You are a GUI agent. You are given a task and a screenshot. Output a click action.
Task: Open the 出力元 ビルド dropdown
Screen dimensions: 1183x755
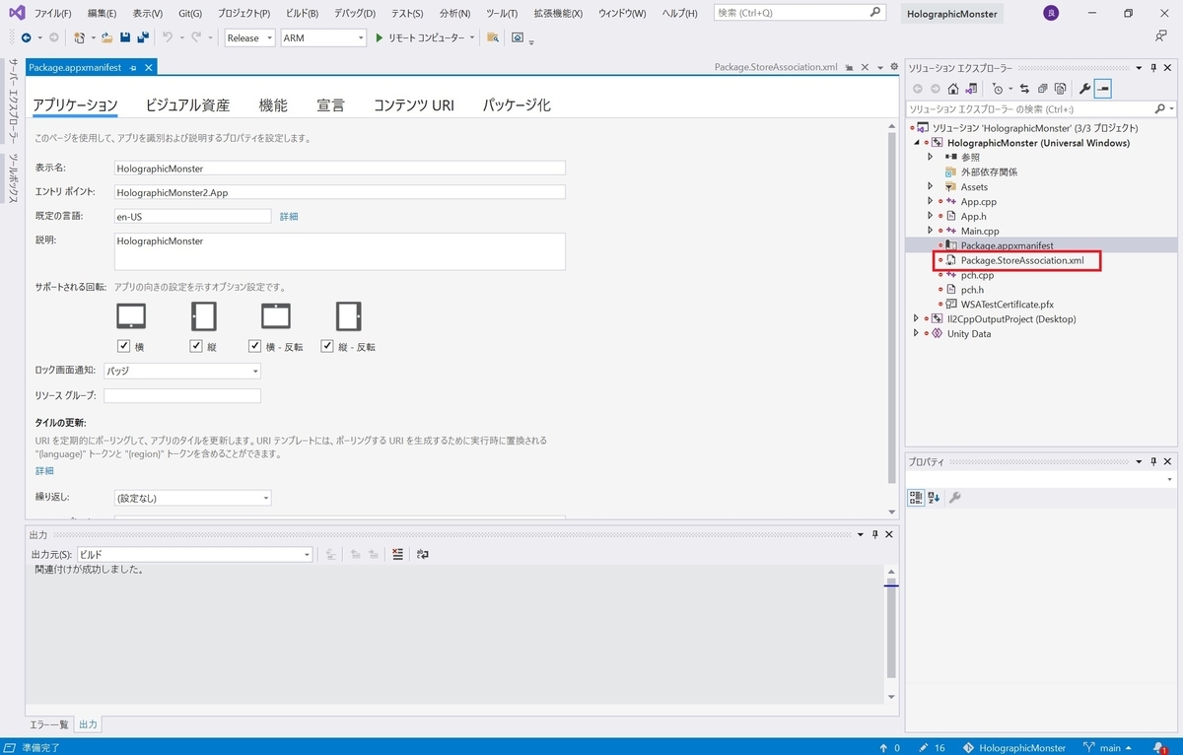pyautogui.click(x=195, y=554)
